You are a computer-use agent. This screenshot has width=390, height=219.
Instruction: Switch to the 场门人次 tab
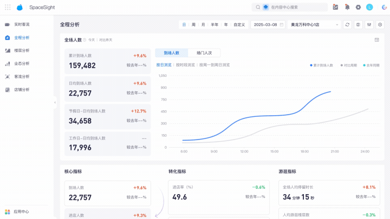pyautogui.click(x=204, y=53)
